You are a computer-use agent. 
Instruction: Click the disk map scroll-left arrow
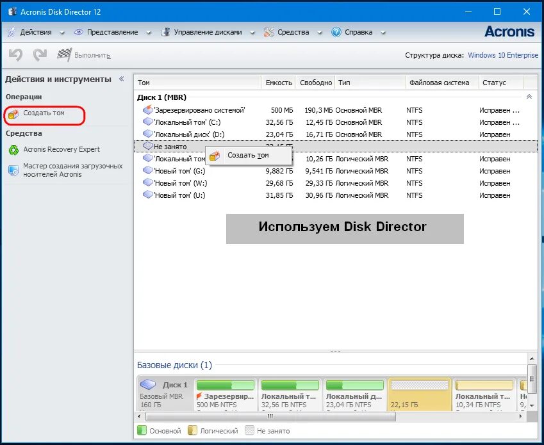[140, 416]
